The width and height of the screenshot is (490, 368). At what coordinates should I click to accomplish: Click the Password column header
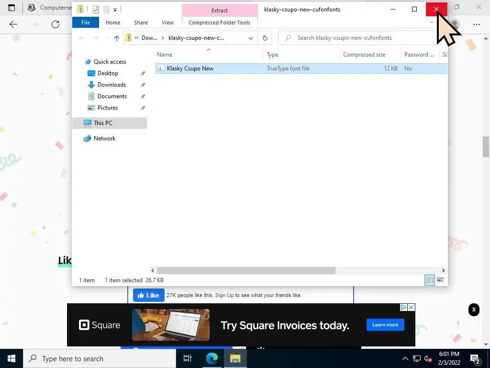[419, 55]
